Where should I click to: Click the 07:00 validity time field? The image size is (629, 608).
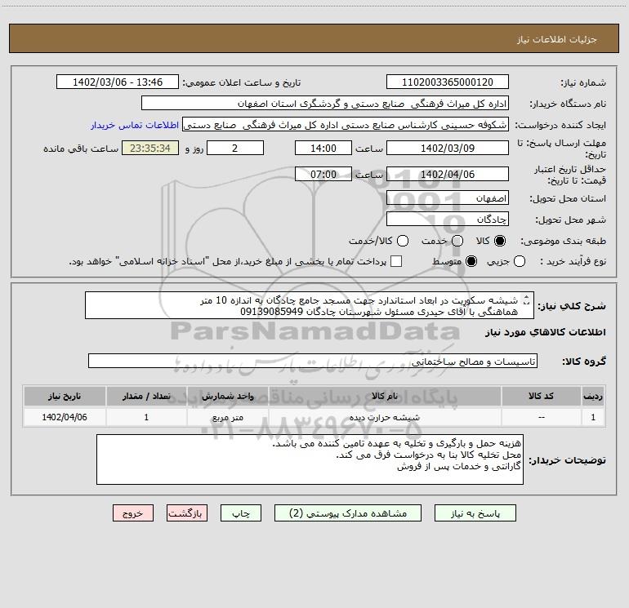tap(323, 174)
